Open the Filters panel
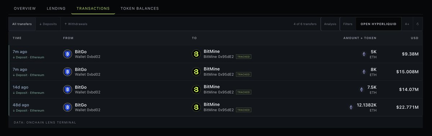432x136 pixels. pyautogui.click(x=348, y=24)
